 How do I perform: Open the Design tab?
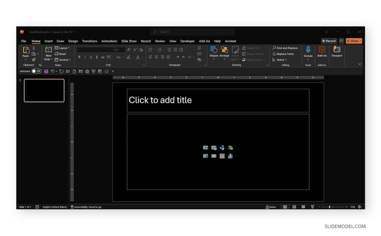73,41
